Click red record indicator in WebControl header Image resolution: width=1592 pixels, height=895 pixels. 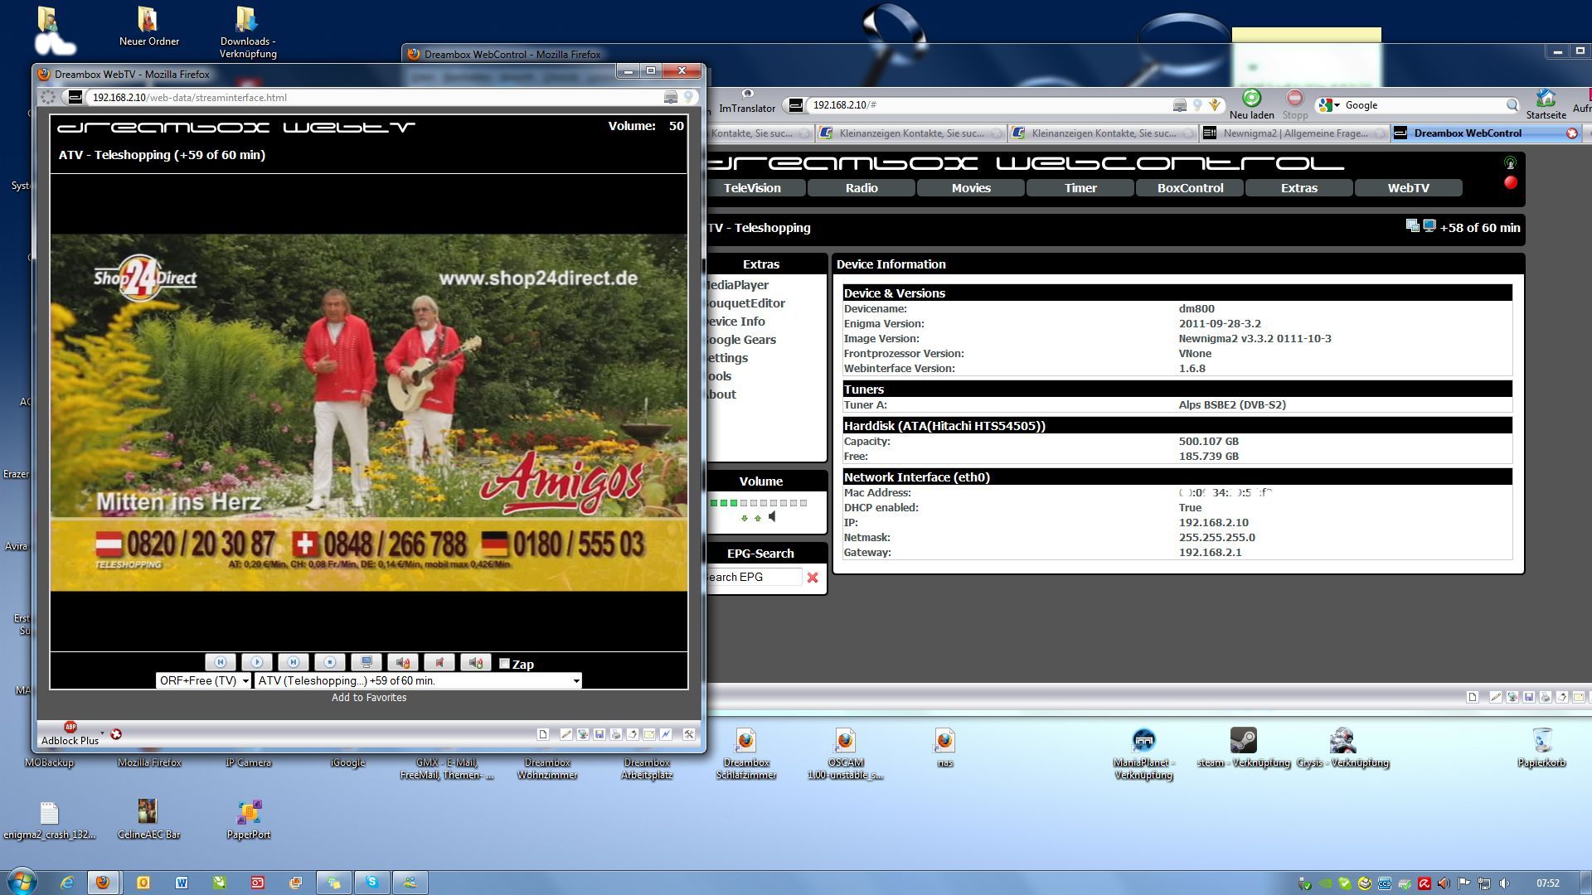1511,182
